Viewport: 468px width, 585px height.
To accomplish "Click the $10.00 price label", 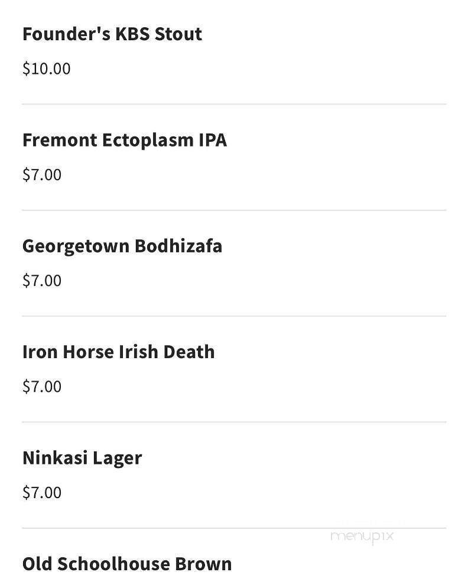I will 46,69.
